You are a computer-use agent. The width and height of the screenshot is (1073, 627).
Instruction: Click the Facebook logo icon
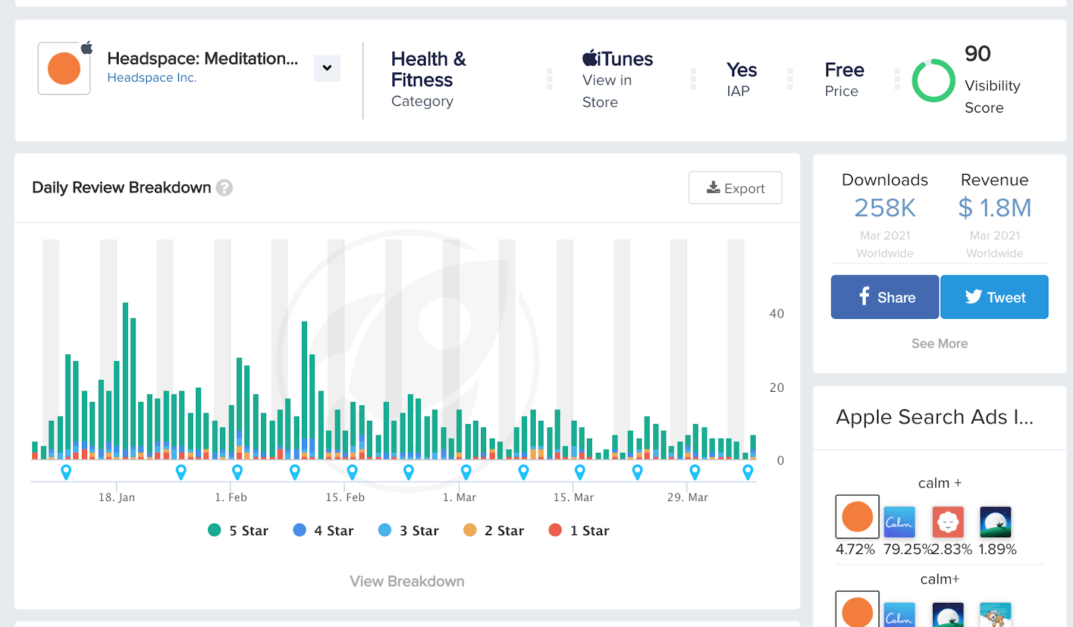[864, 296]
